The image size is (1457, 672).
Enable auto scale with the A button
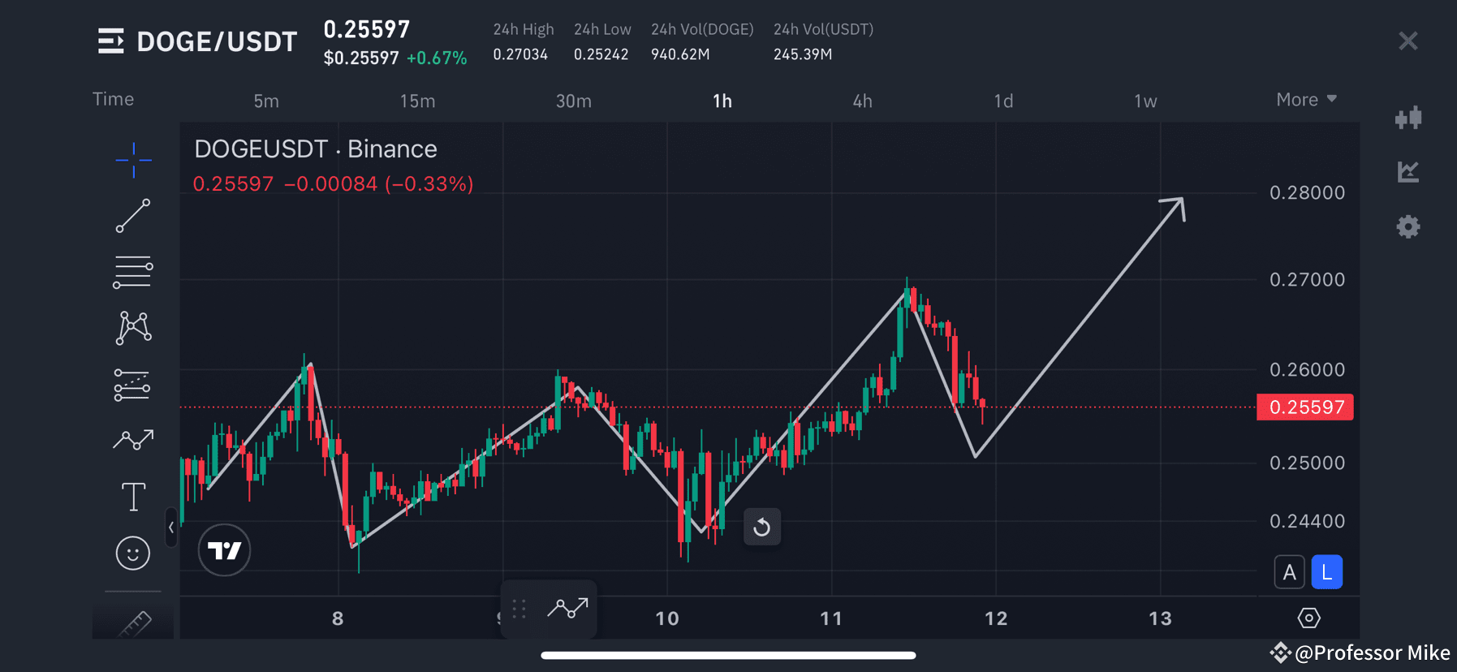pos(1290,571)
